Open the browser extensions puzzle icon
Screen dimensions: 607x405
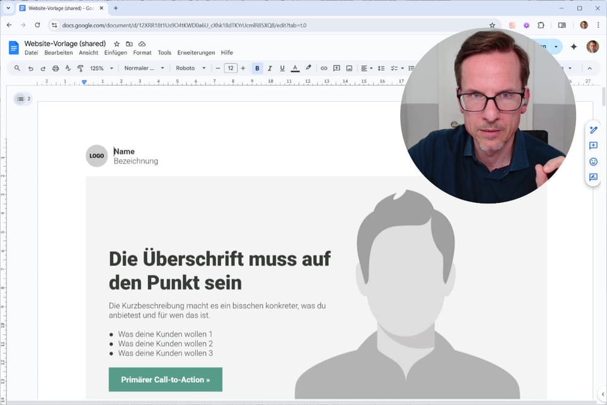tap(541, 25)
